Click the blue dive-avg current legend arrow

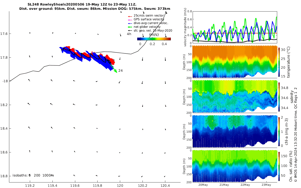tap(130, 24)
